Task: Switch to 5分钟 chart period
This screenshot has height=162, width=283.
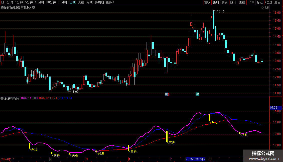Action: point(29,2)
